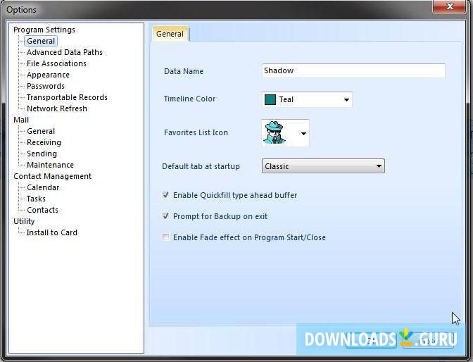Open Passwords settings
Viewport: 473px width, 362px height.
[x=46, y=86]
